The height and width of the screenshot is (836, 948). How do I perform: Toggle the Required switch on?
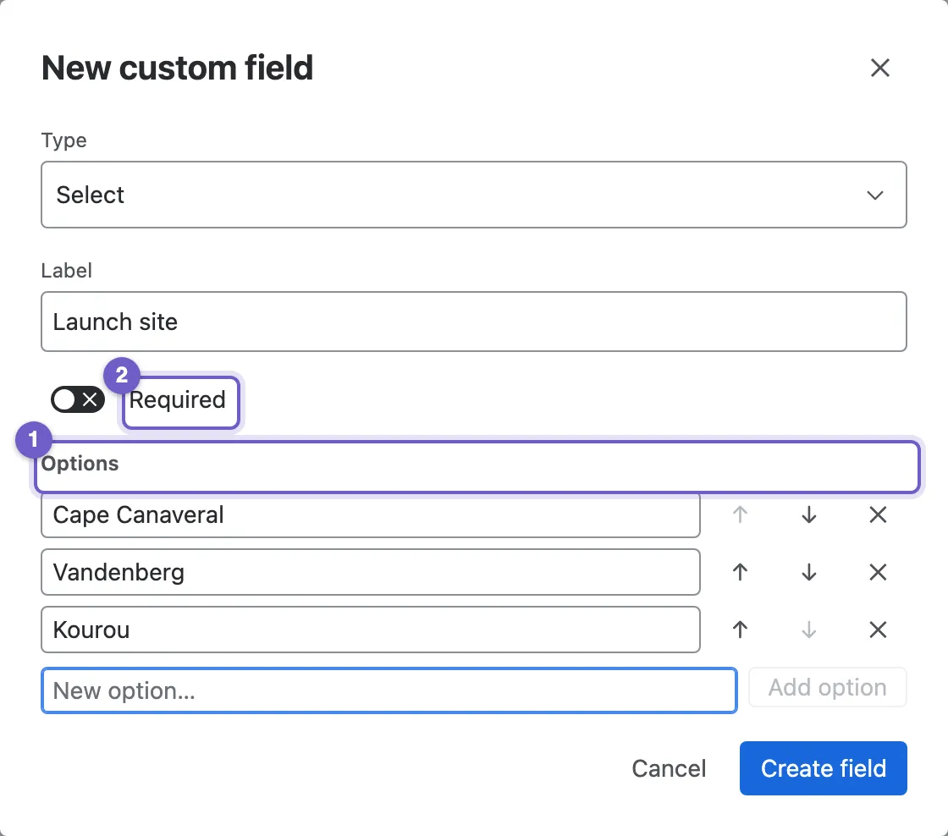(x=77, y=399)
